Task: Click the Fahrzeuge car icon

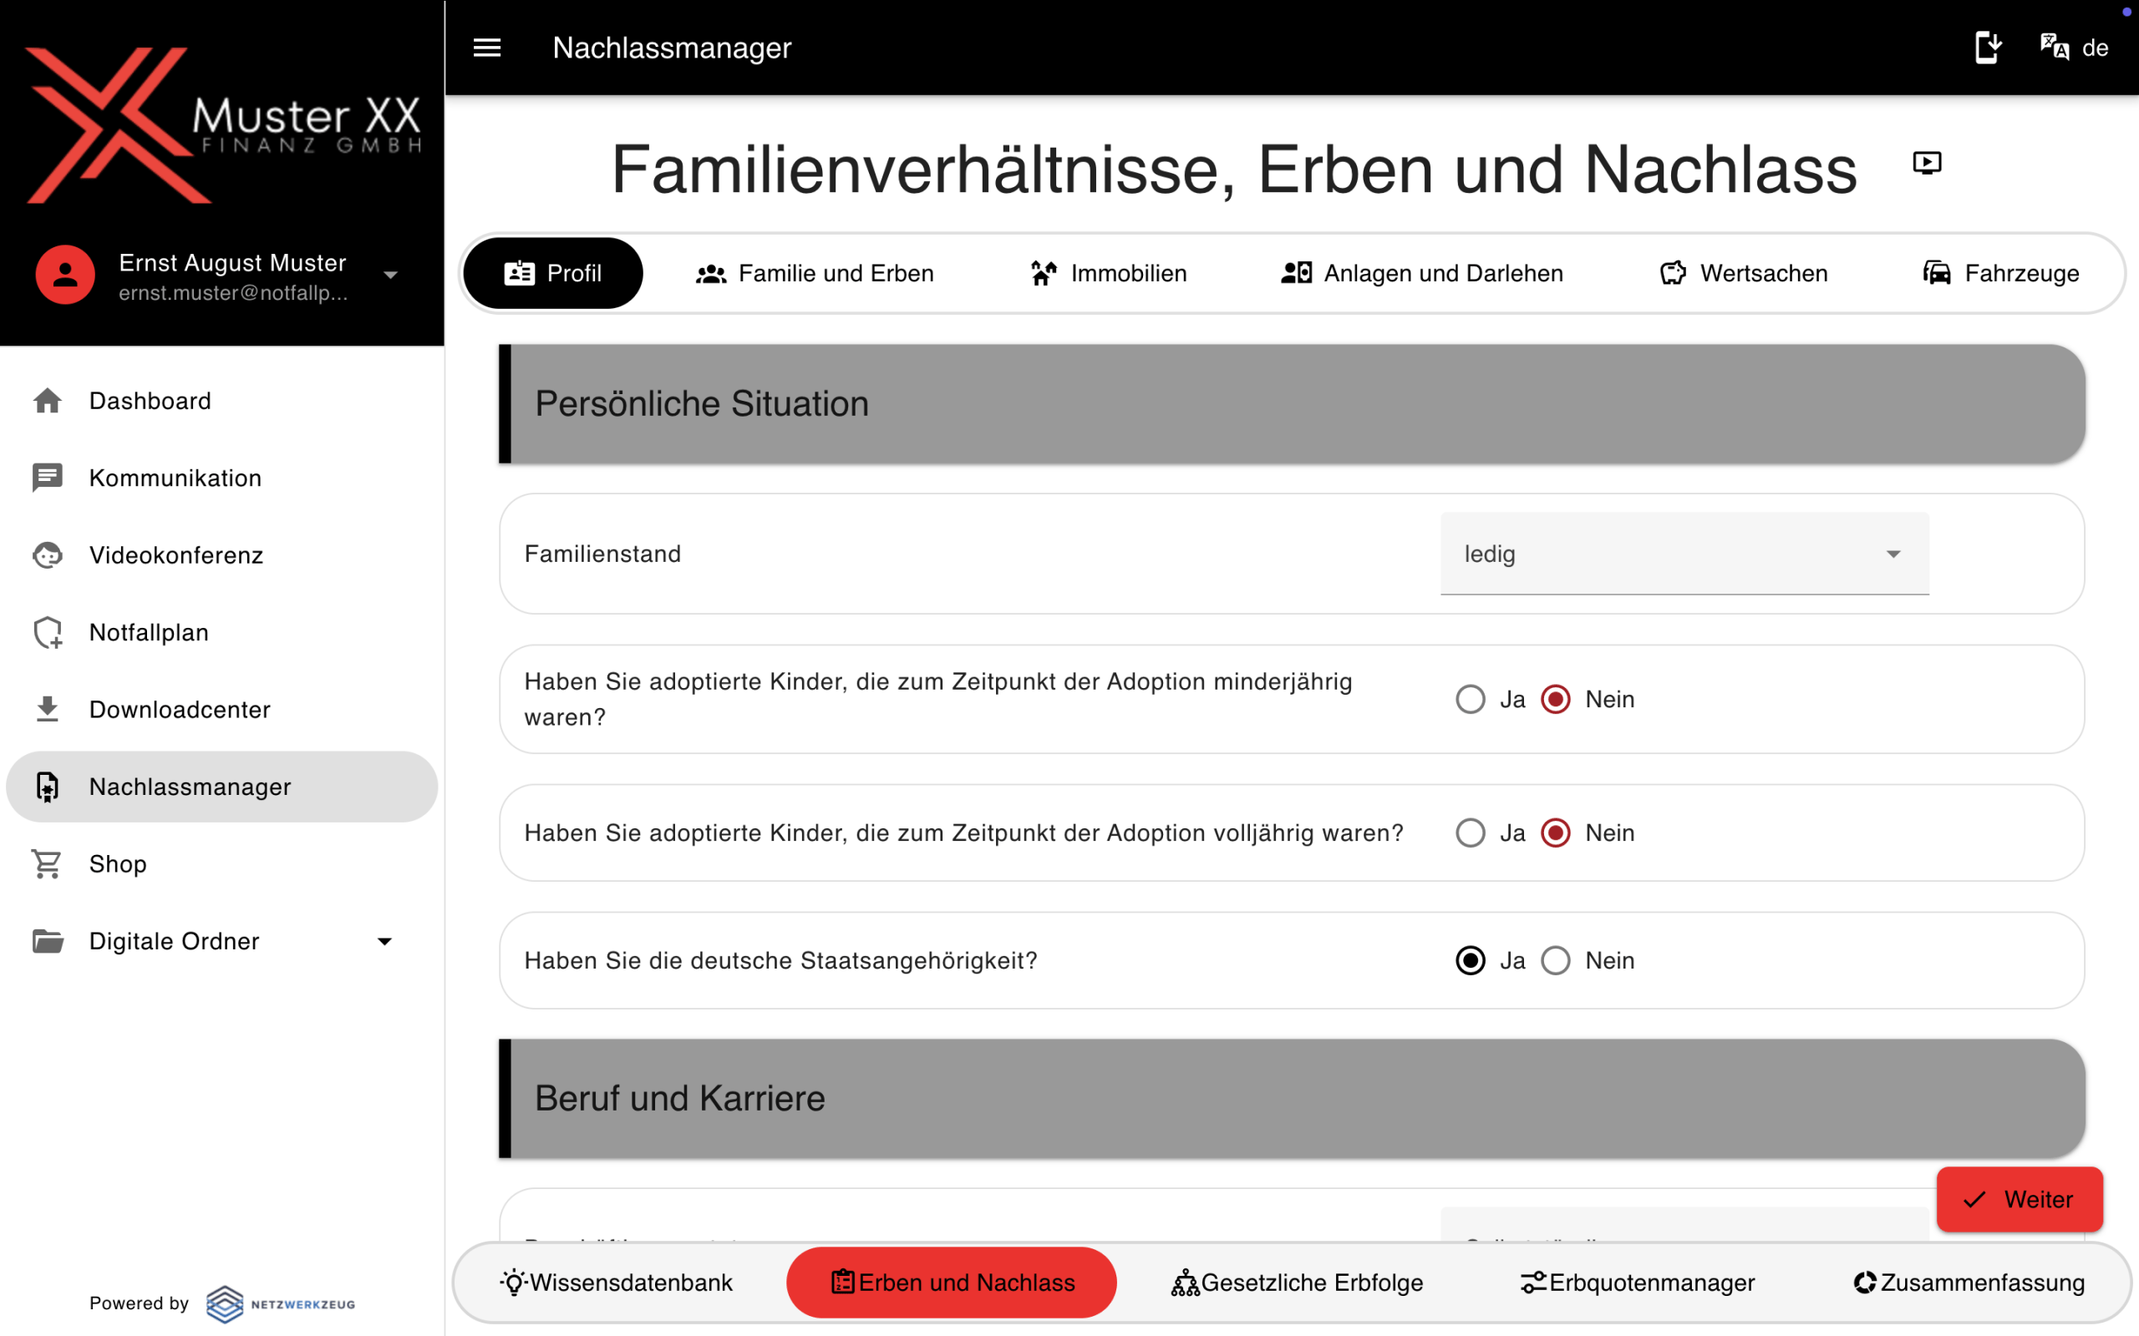Action: (1936, 274)
